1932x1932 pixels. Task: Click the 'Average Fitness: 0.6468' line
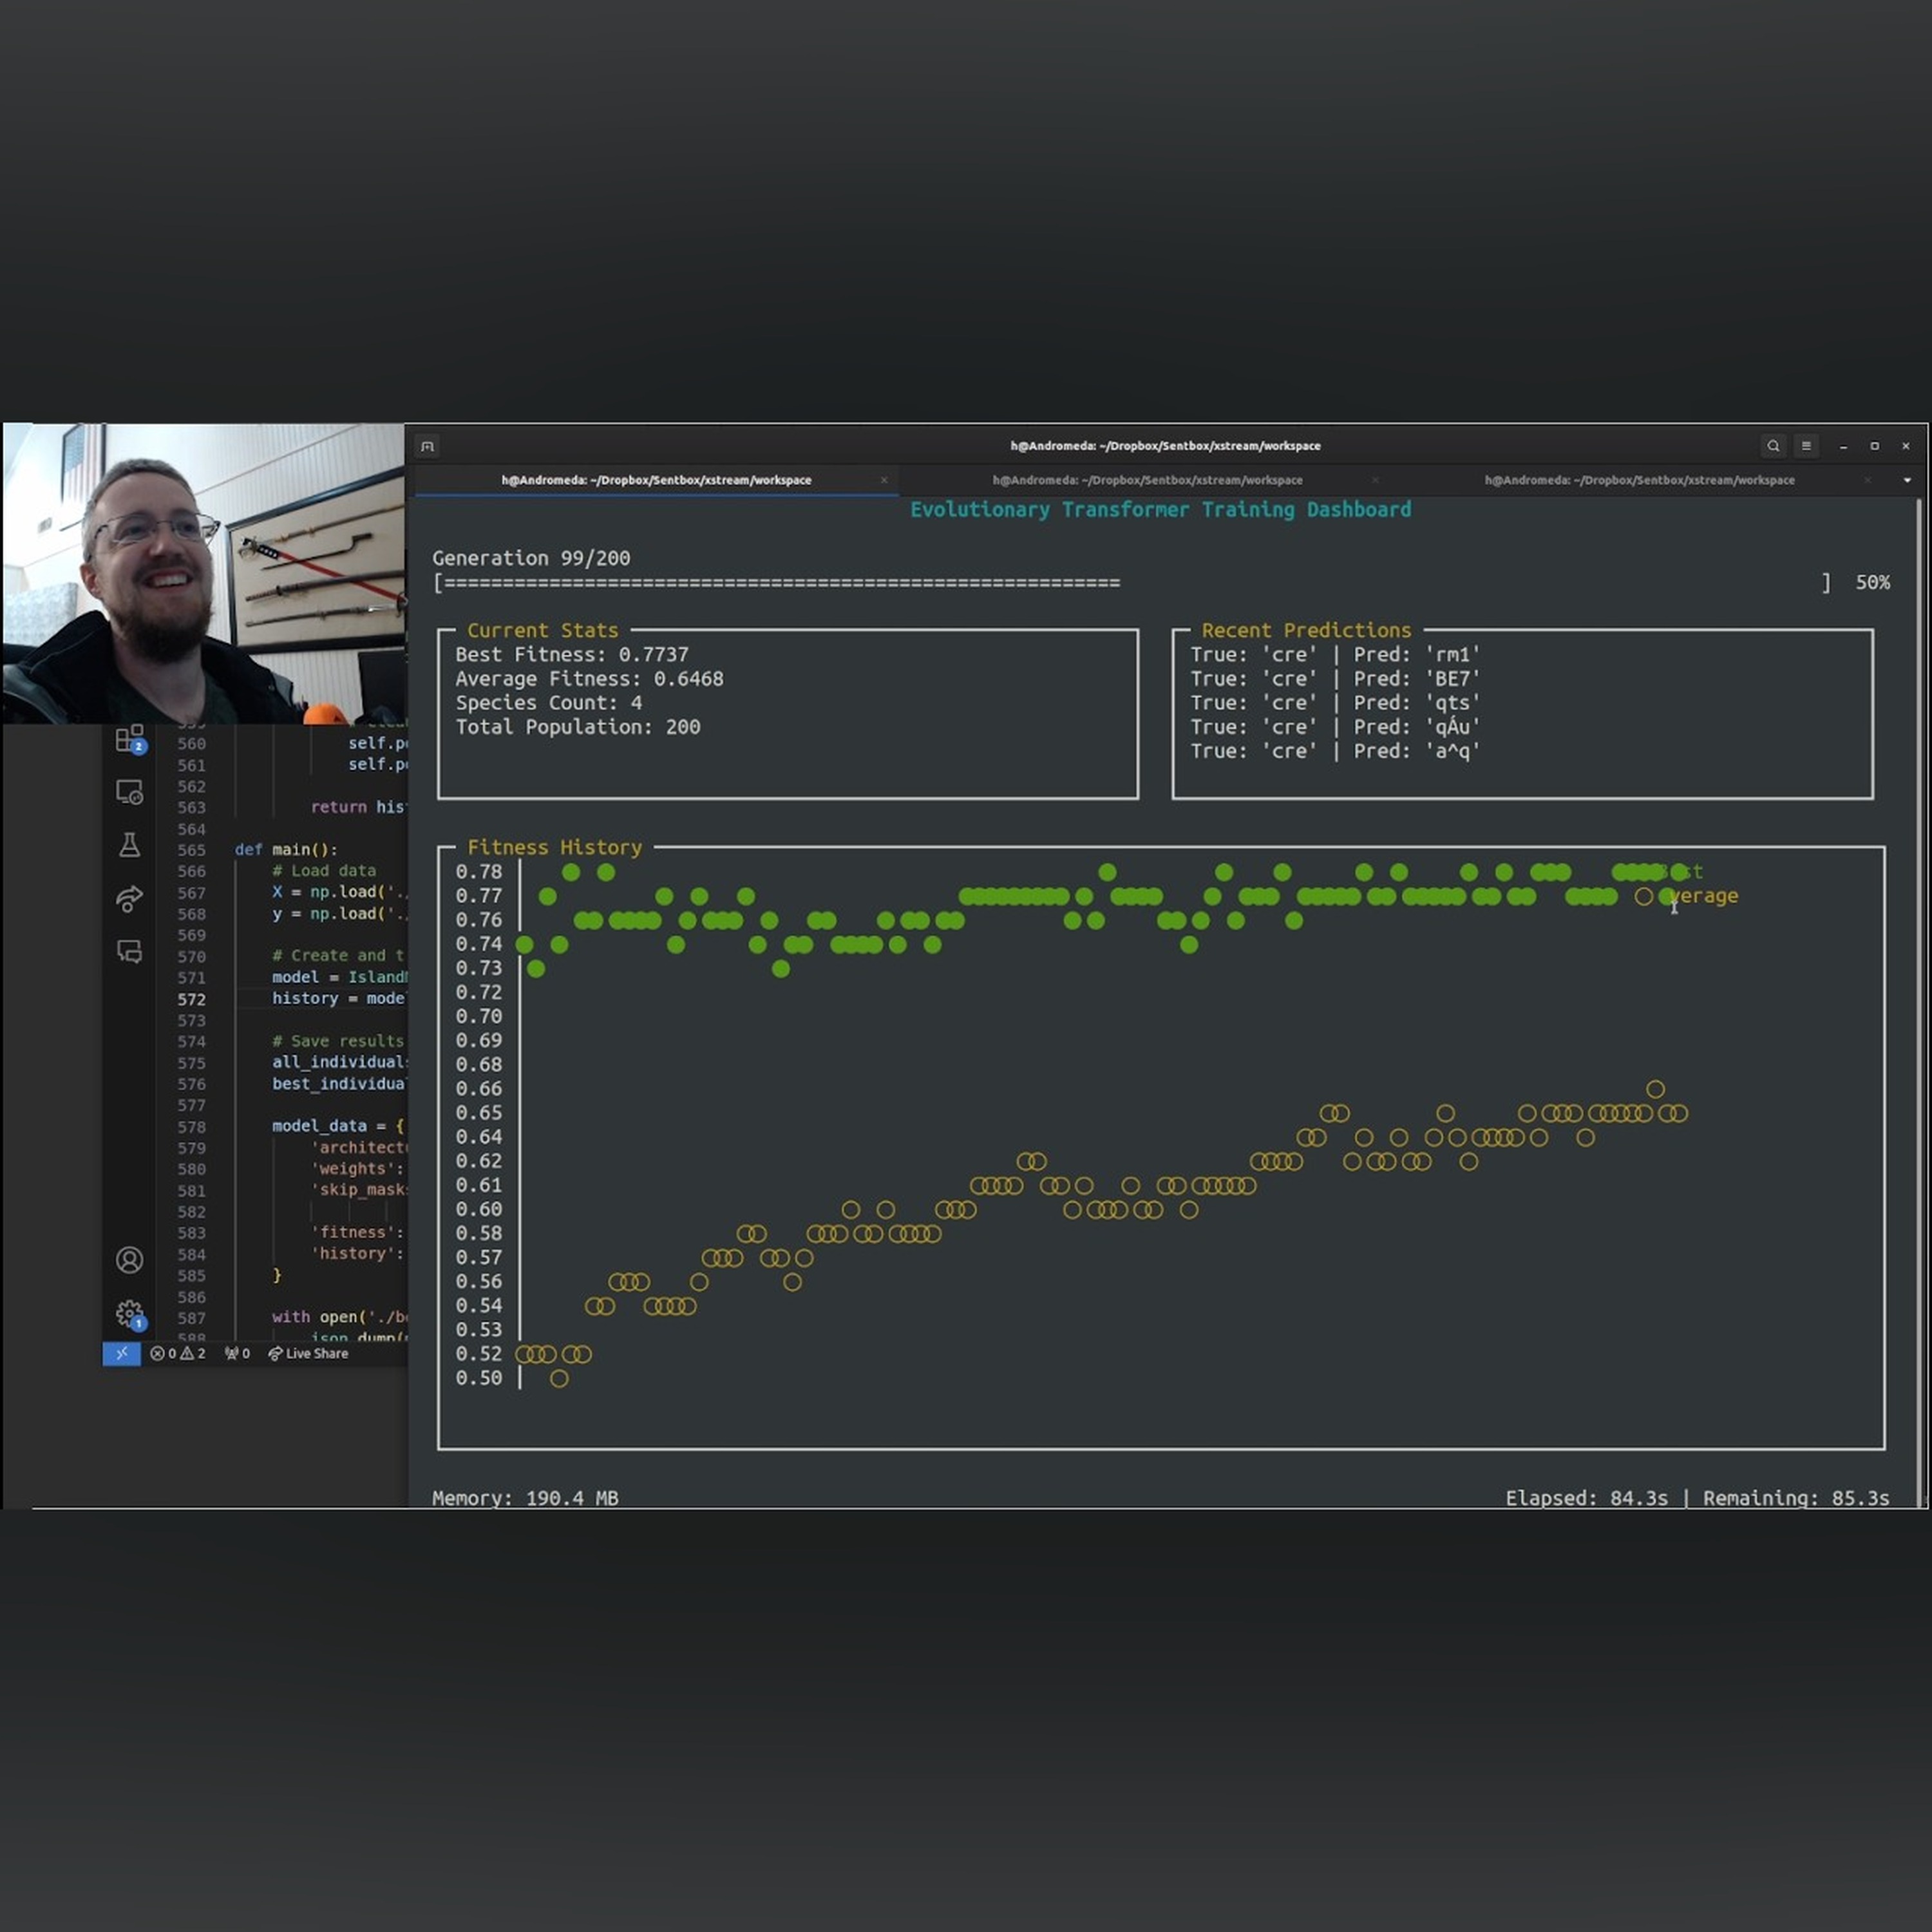pos(589,678)
